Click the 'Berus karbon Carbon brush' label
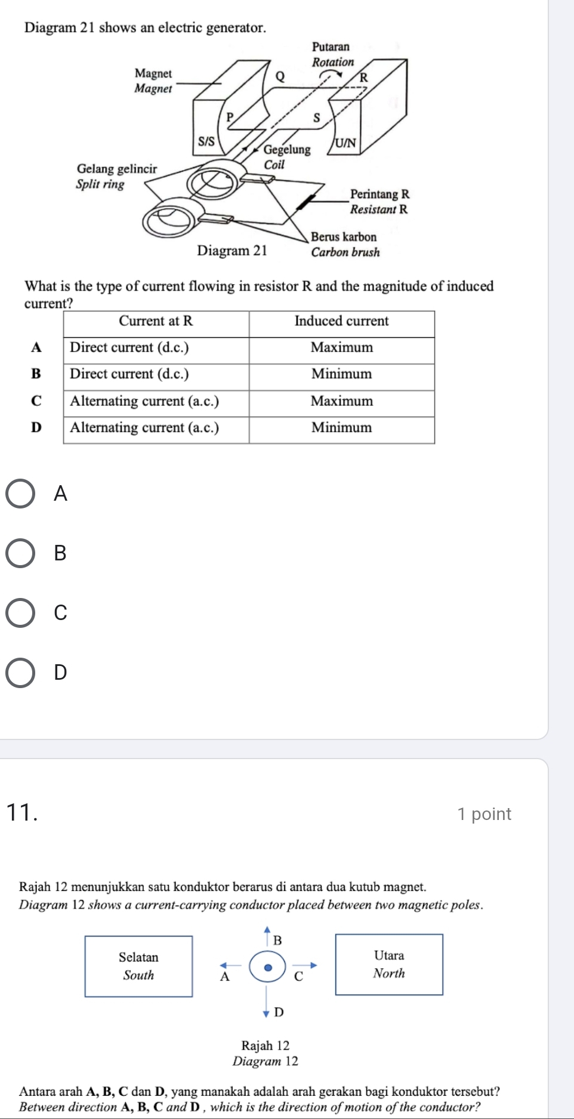 345,245
